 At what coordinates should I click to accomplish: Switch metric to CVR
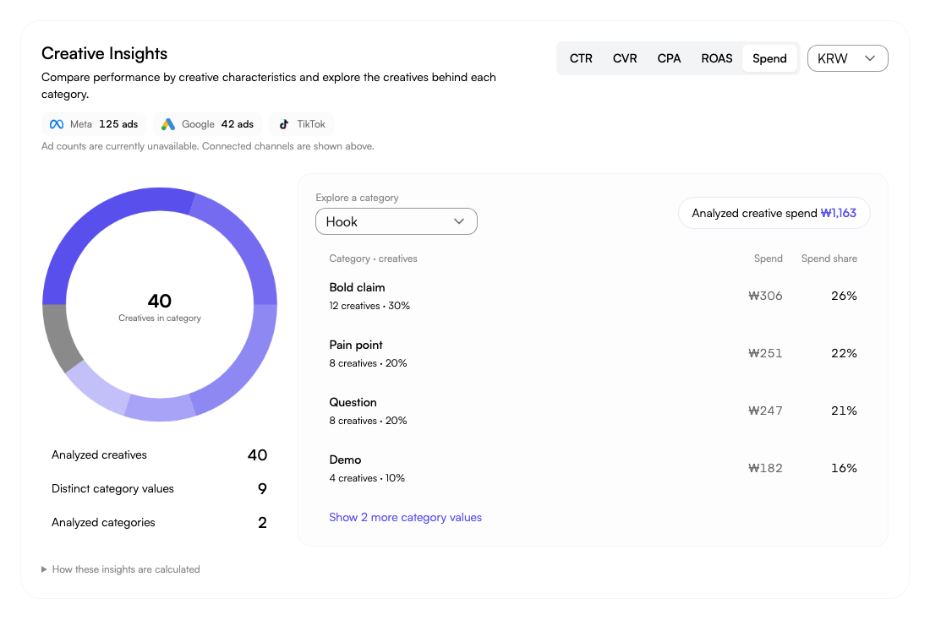coord(625,58)
